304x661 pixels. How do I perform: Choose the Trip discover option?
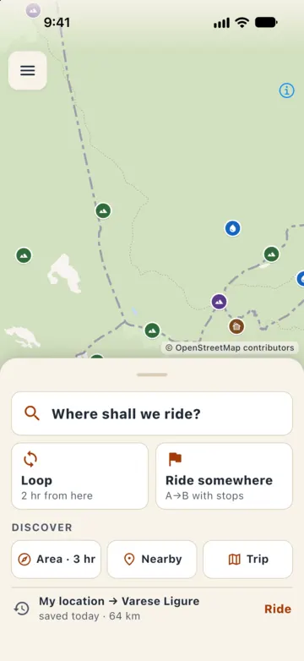248,560
